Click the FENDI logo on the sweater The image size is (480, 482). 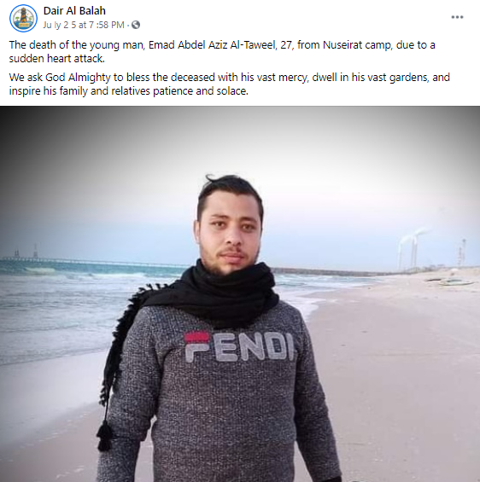click(239, 346)
